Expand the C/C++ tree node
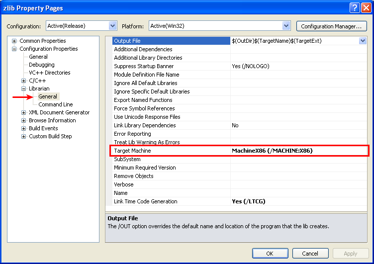The height and width of the screenshot is (264, 374). pos(23,81)
